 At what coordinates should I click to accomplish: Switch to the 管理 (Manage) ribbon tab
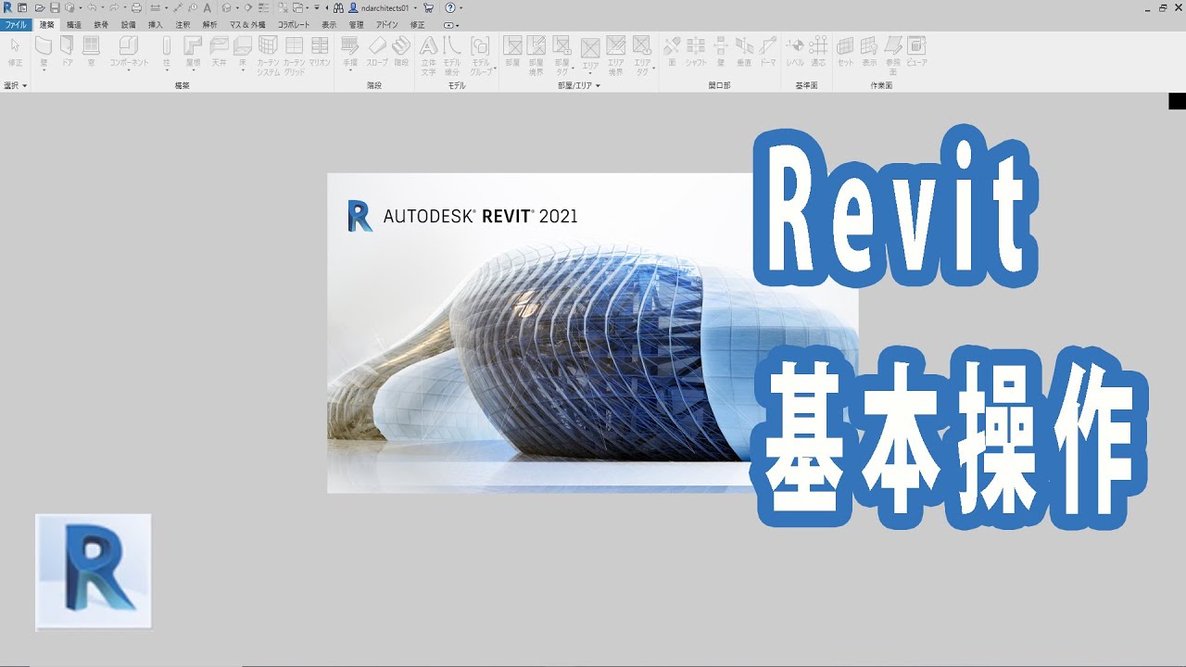356,25
